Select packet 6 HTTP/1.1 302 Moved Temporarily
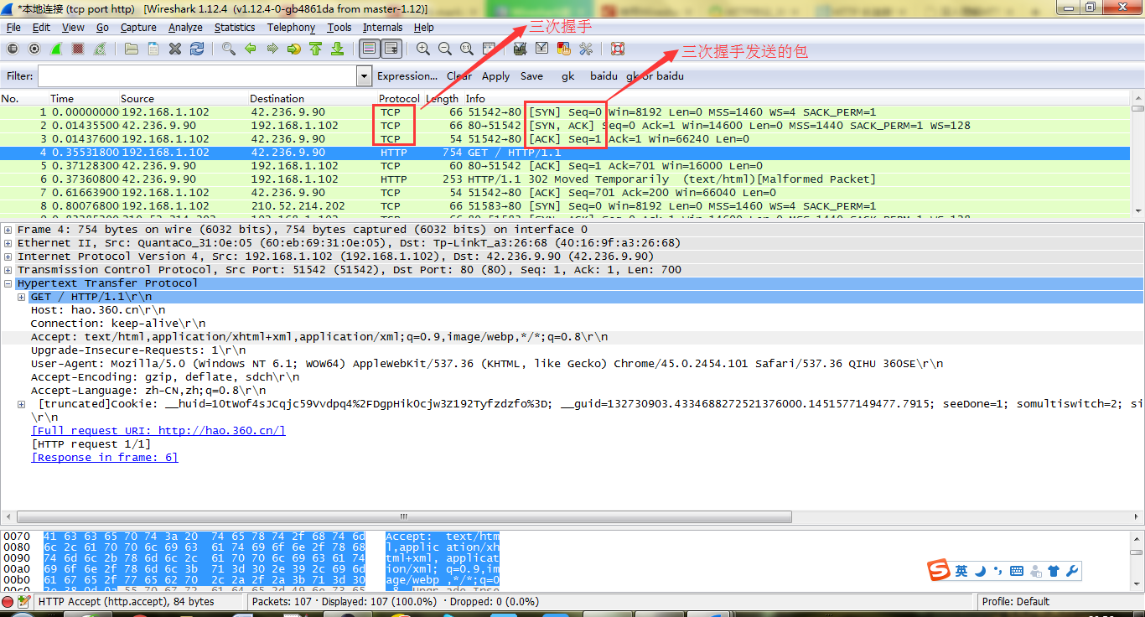This screenshot has width=1145, height=617. click(566, 179)
